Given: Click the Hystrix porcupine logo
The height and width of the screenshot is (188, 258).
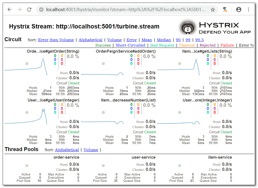Looking at the screenshot, I should (x=188, y=27).
